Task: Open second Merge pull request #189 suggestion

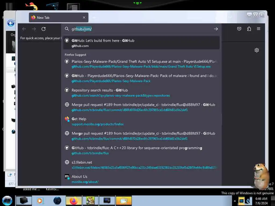Action: click(x=141, y=136)
